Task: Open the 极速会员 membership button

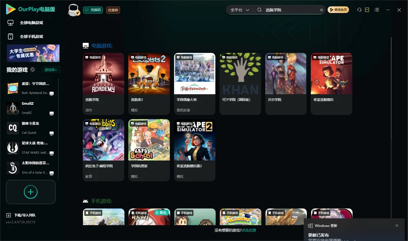Action: coord(338,10)
